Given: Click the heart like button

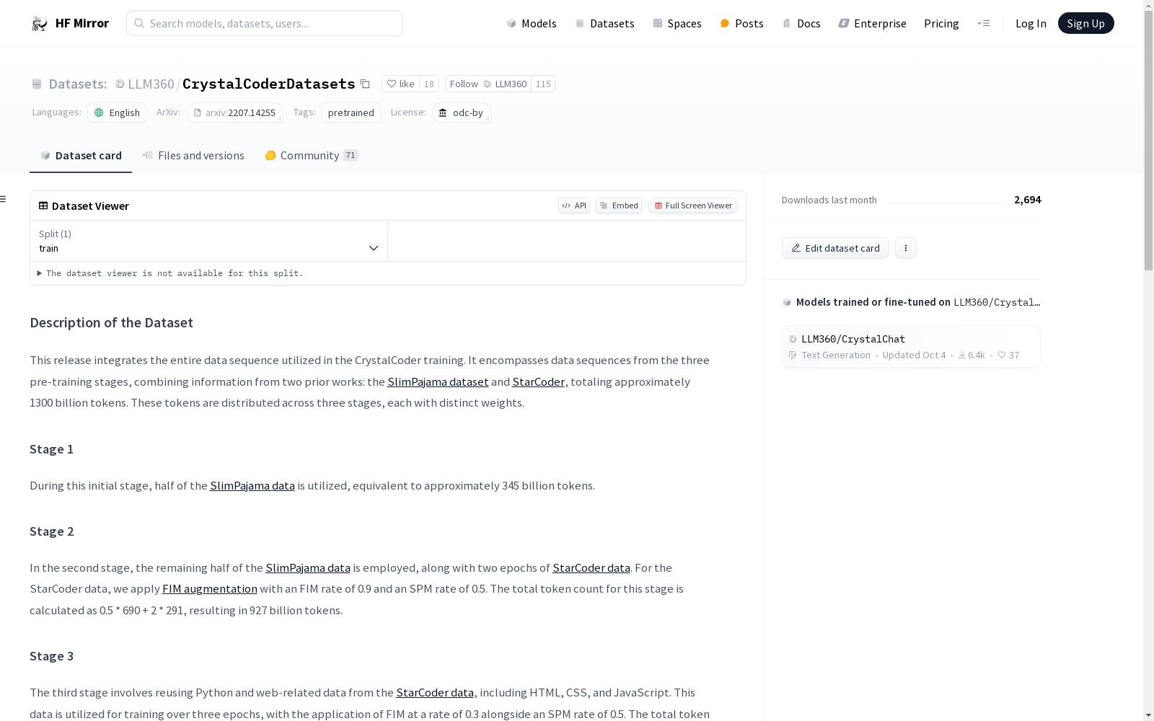Looking at the screenshot, I should [x=400, y=84].
